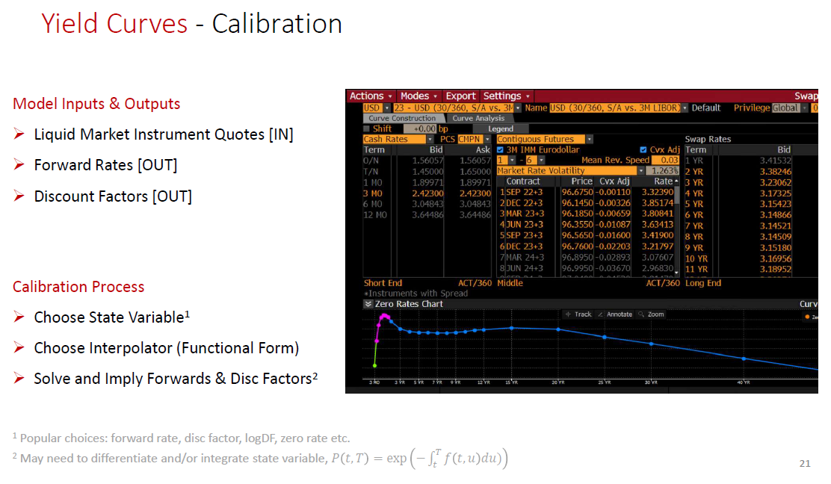Click the Track chart tool
831x484 pixels.
click(578, 314)
